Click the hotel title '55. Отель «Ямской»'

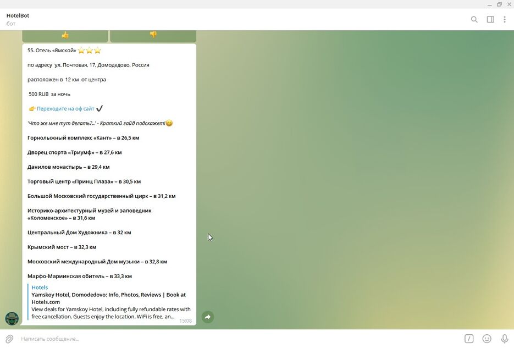click(x=52, y=51)
